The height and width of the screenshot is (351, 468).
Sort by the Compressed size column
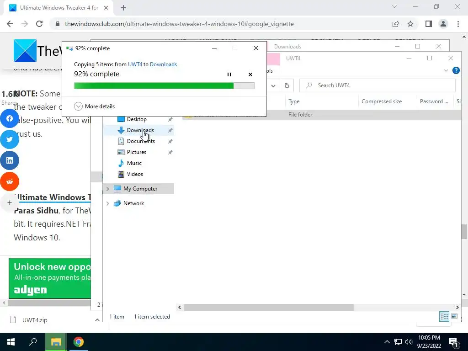tap(388, 101)
